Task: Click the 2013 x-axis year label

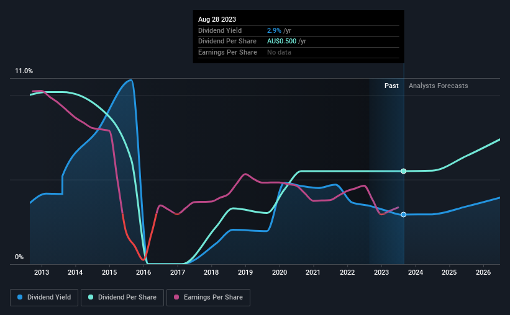Action: point(42,272)
